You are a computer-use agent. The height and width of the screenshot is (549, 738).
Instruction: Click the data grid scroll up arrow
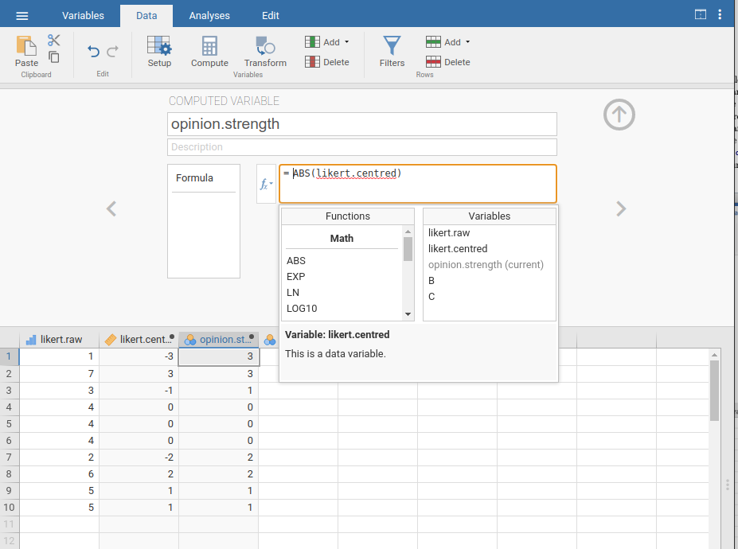click(714, 355)
